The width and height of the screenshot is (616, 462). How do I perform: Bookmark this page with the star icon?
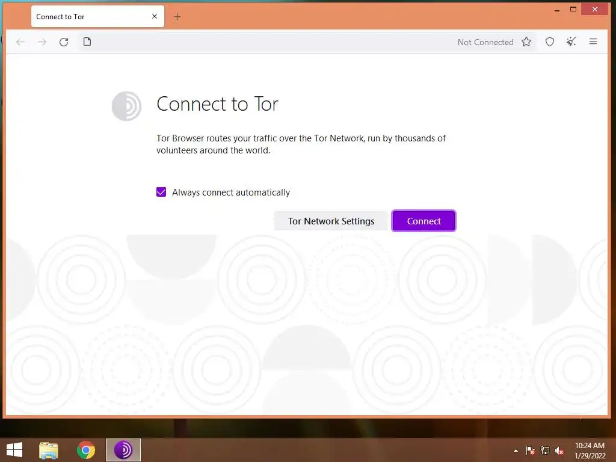coord(526,42)
